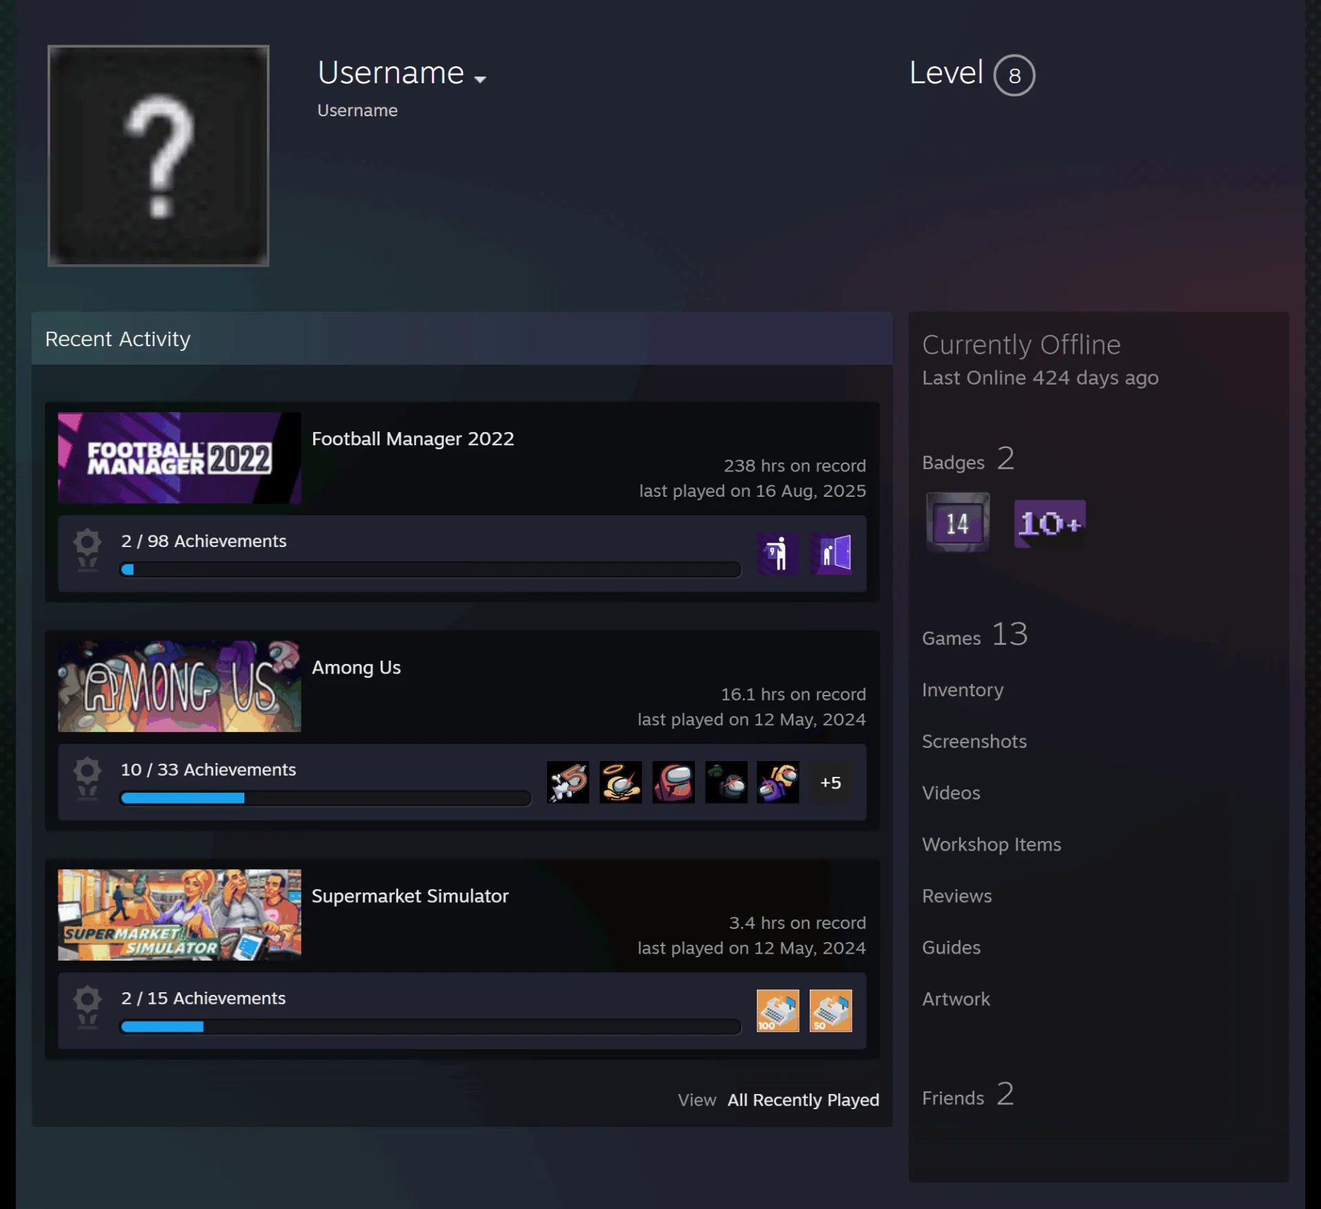Open the Supermarket Simulator game banner
The width and height of the screenshot is (1321, 1209).
[180, 914]
